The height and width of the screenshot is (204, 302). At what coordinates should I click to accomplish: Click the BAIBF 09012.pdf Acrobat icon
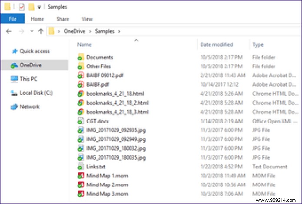[81, 75]
